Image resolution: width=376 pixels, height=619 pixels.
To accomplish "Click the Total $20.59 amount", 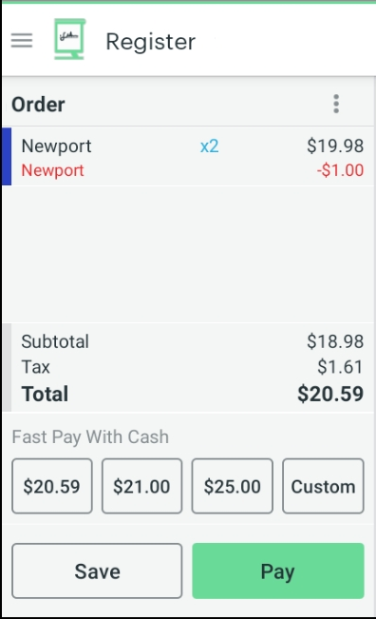I will 330,394.
